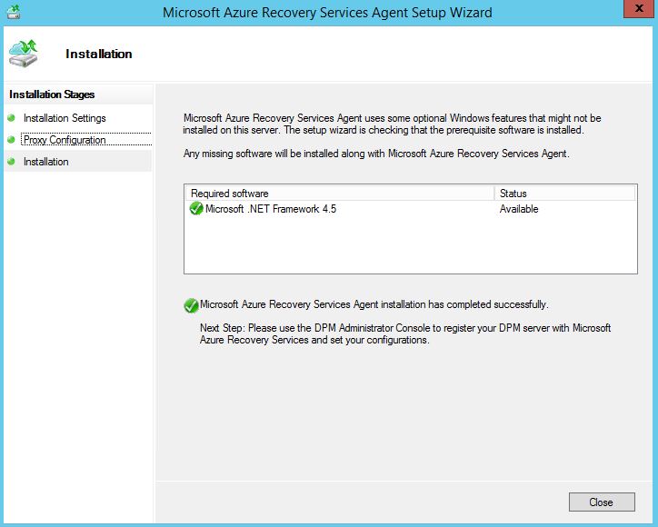This screenshot has height=527, width=658.
Task: Close the wizard with the title bar X
Action: coord(639,8)
